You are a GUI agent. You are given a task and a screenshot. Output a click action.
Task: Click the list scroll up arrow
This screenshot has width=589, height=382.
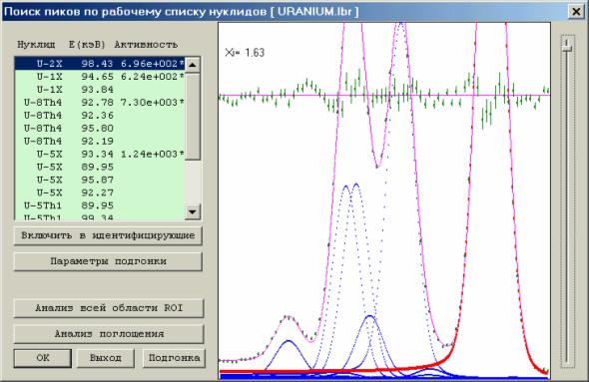[193, 65]
